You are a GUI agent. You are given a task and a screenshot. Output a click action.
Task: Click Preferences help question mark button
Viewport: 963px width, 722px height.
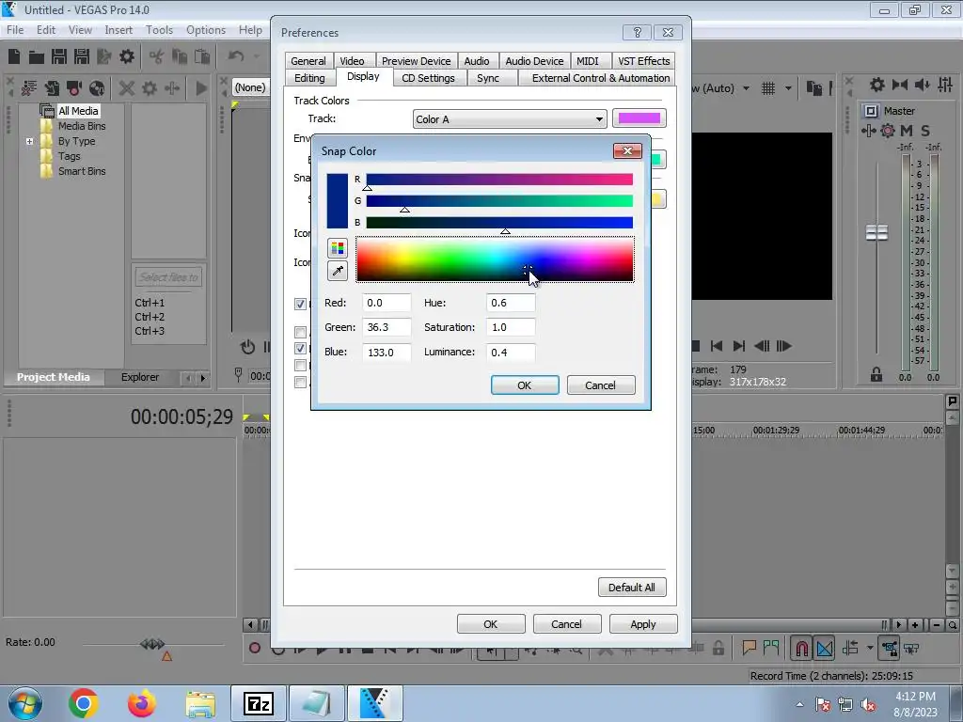(637, 32)
